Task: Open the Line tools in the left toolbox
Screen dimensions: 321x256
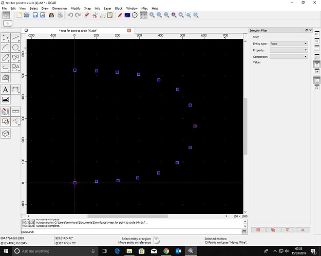Action: [15, 38]
